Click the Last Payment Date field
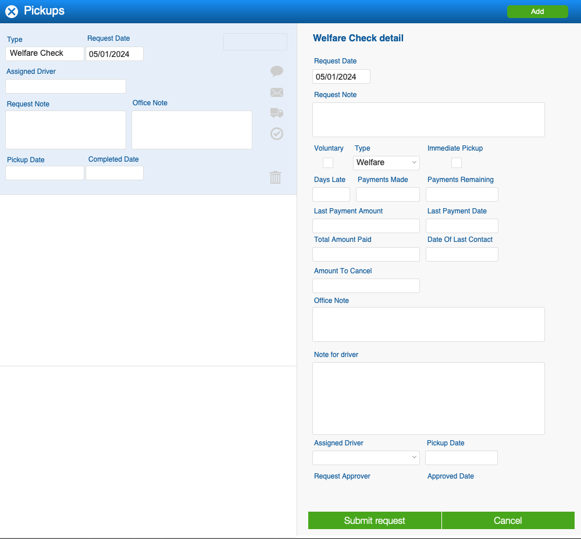This screenshot has height=539, width=581. (x=462, y=226)
